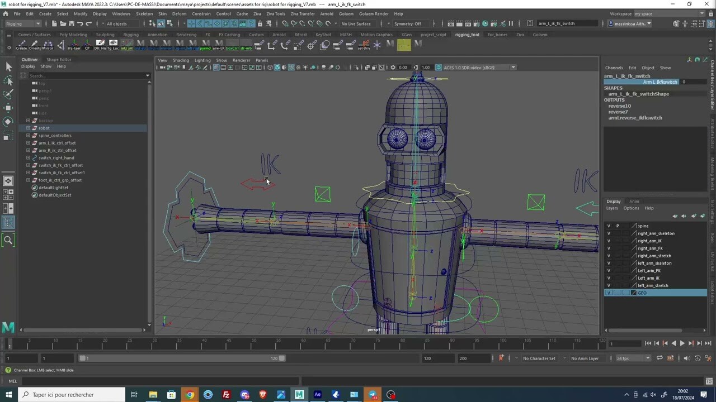This screenshot has width=716, height=402.
Task: Toggle the P column on the spine layer
Action: tap(618, 226)
